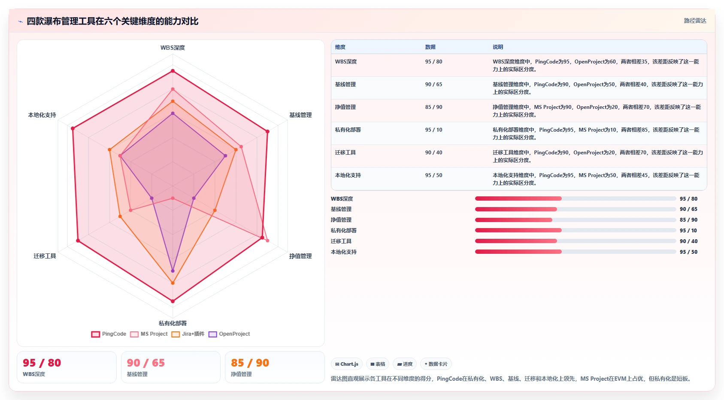Click the Chart.js chip below the progress bars
The height and width of the screenshot is (400, 724).
[347, 364]
